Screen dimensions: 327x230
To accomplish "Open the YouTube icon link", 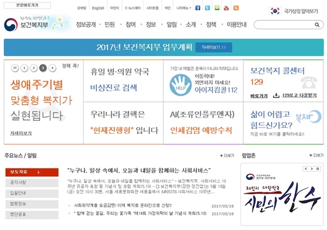I will point(226,8).
